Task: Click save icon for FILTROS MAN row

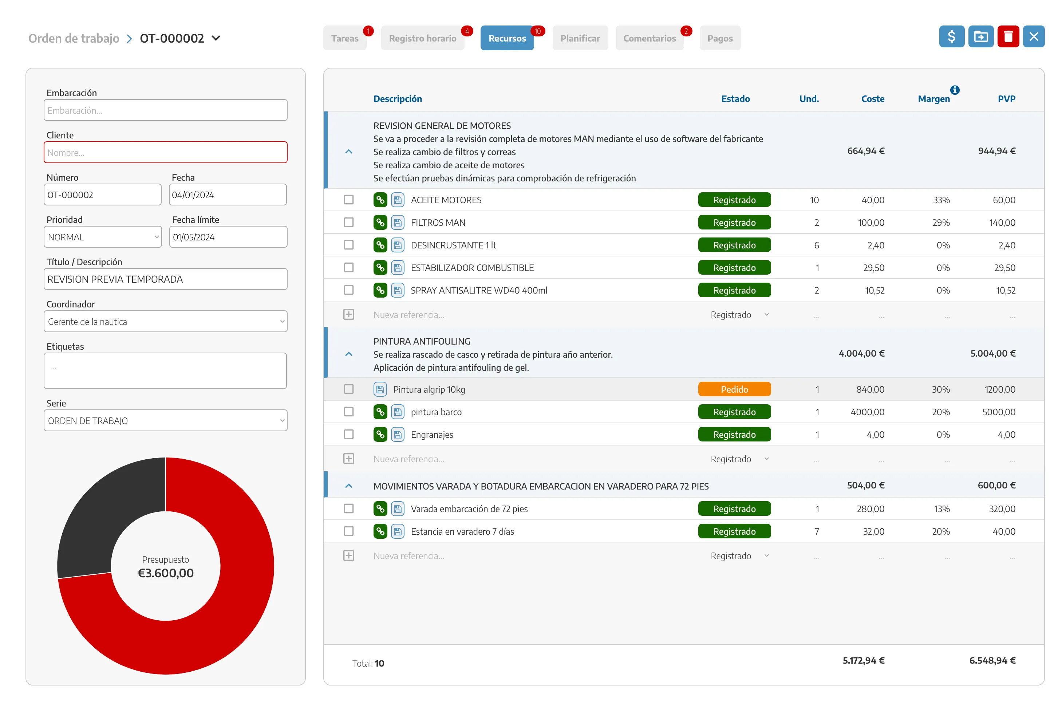Action: click(x=397, y=223)
